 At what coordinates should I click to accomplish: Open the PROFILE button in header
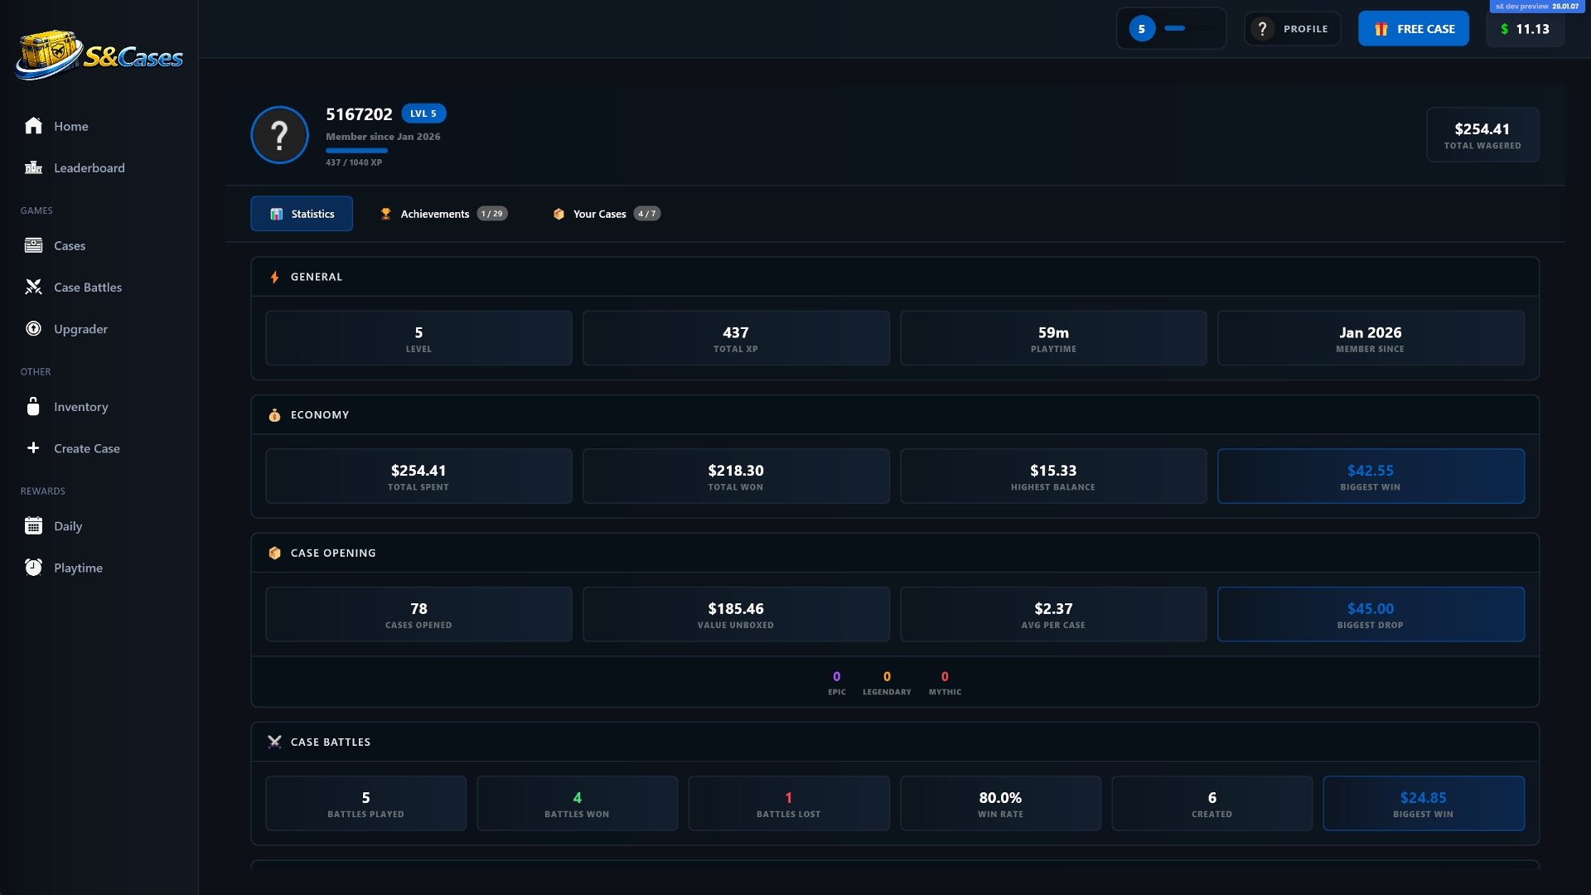pos(1292,29)
